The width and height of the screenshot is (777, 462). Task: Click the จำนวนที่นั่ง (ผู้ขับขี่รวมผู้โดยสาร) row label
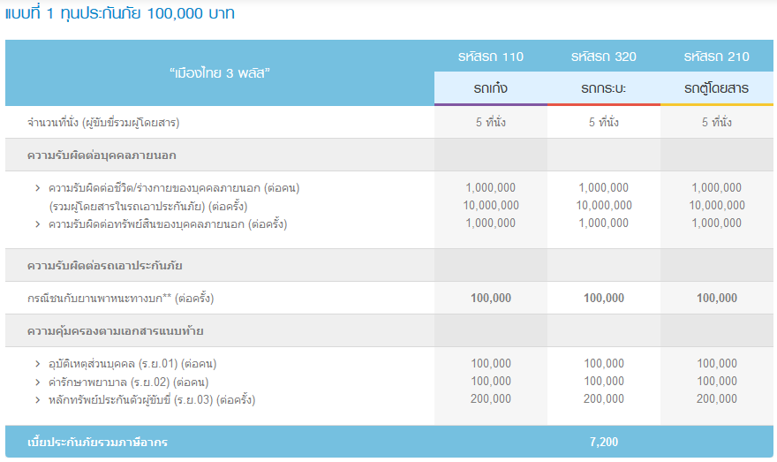(103, 123)
